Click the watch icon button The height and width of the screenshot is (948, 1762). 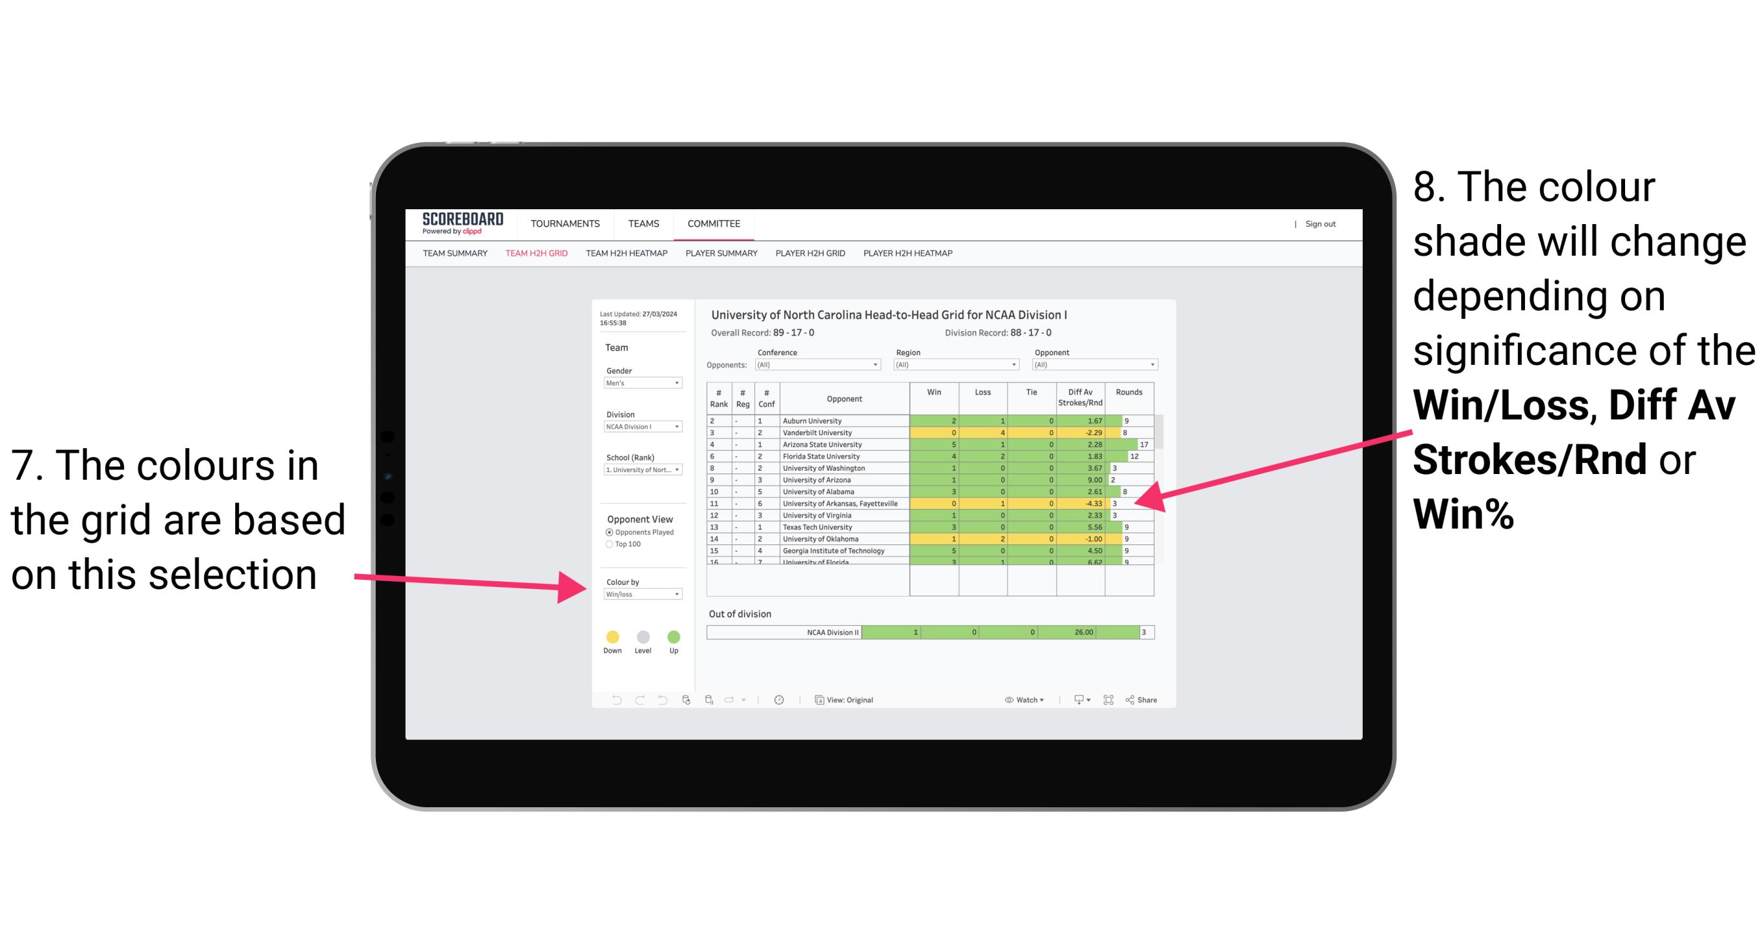(1006, 699)
